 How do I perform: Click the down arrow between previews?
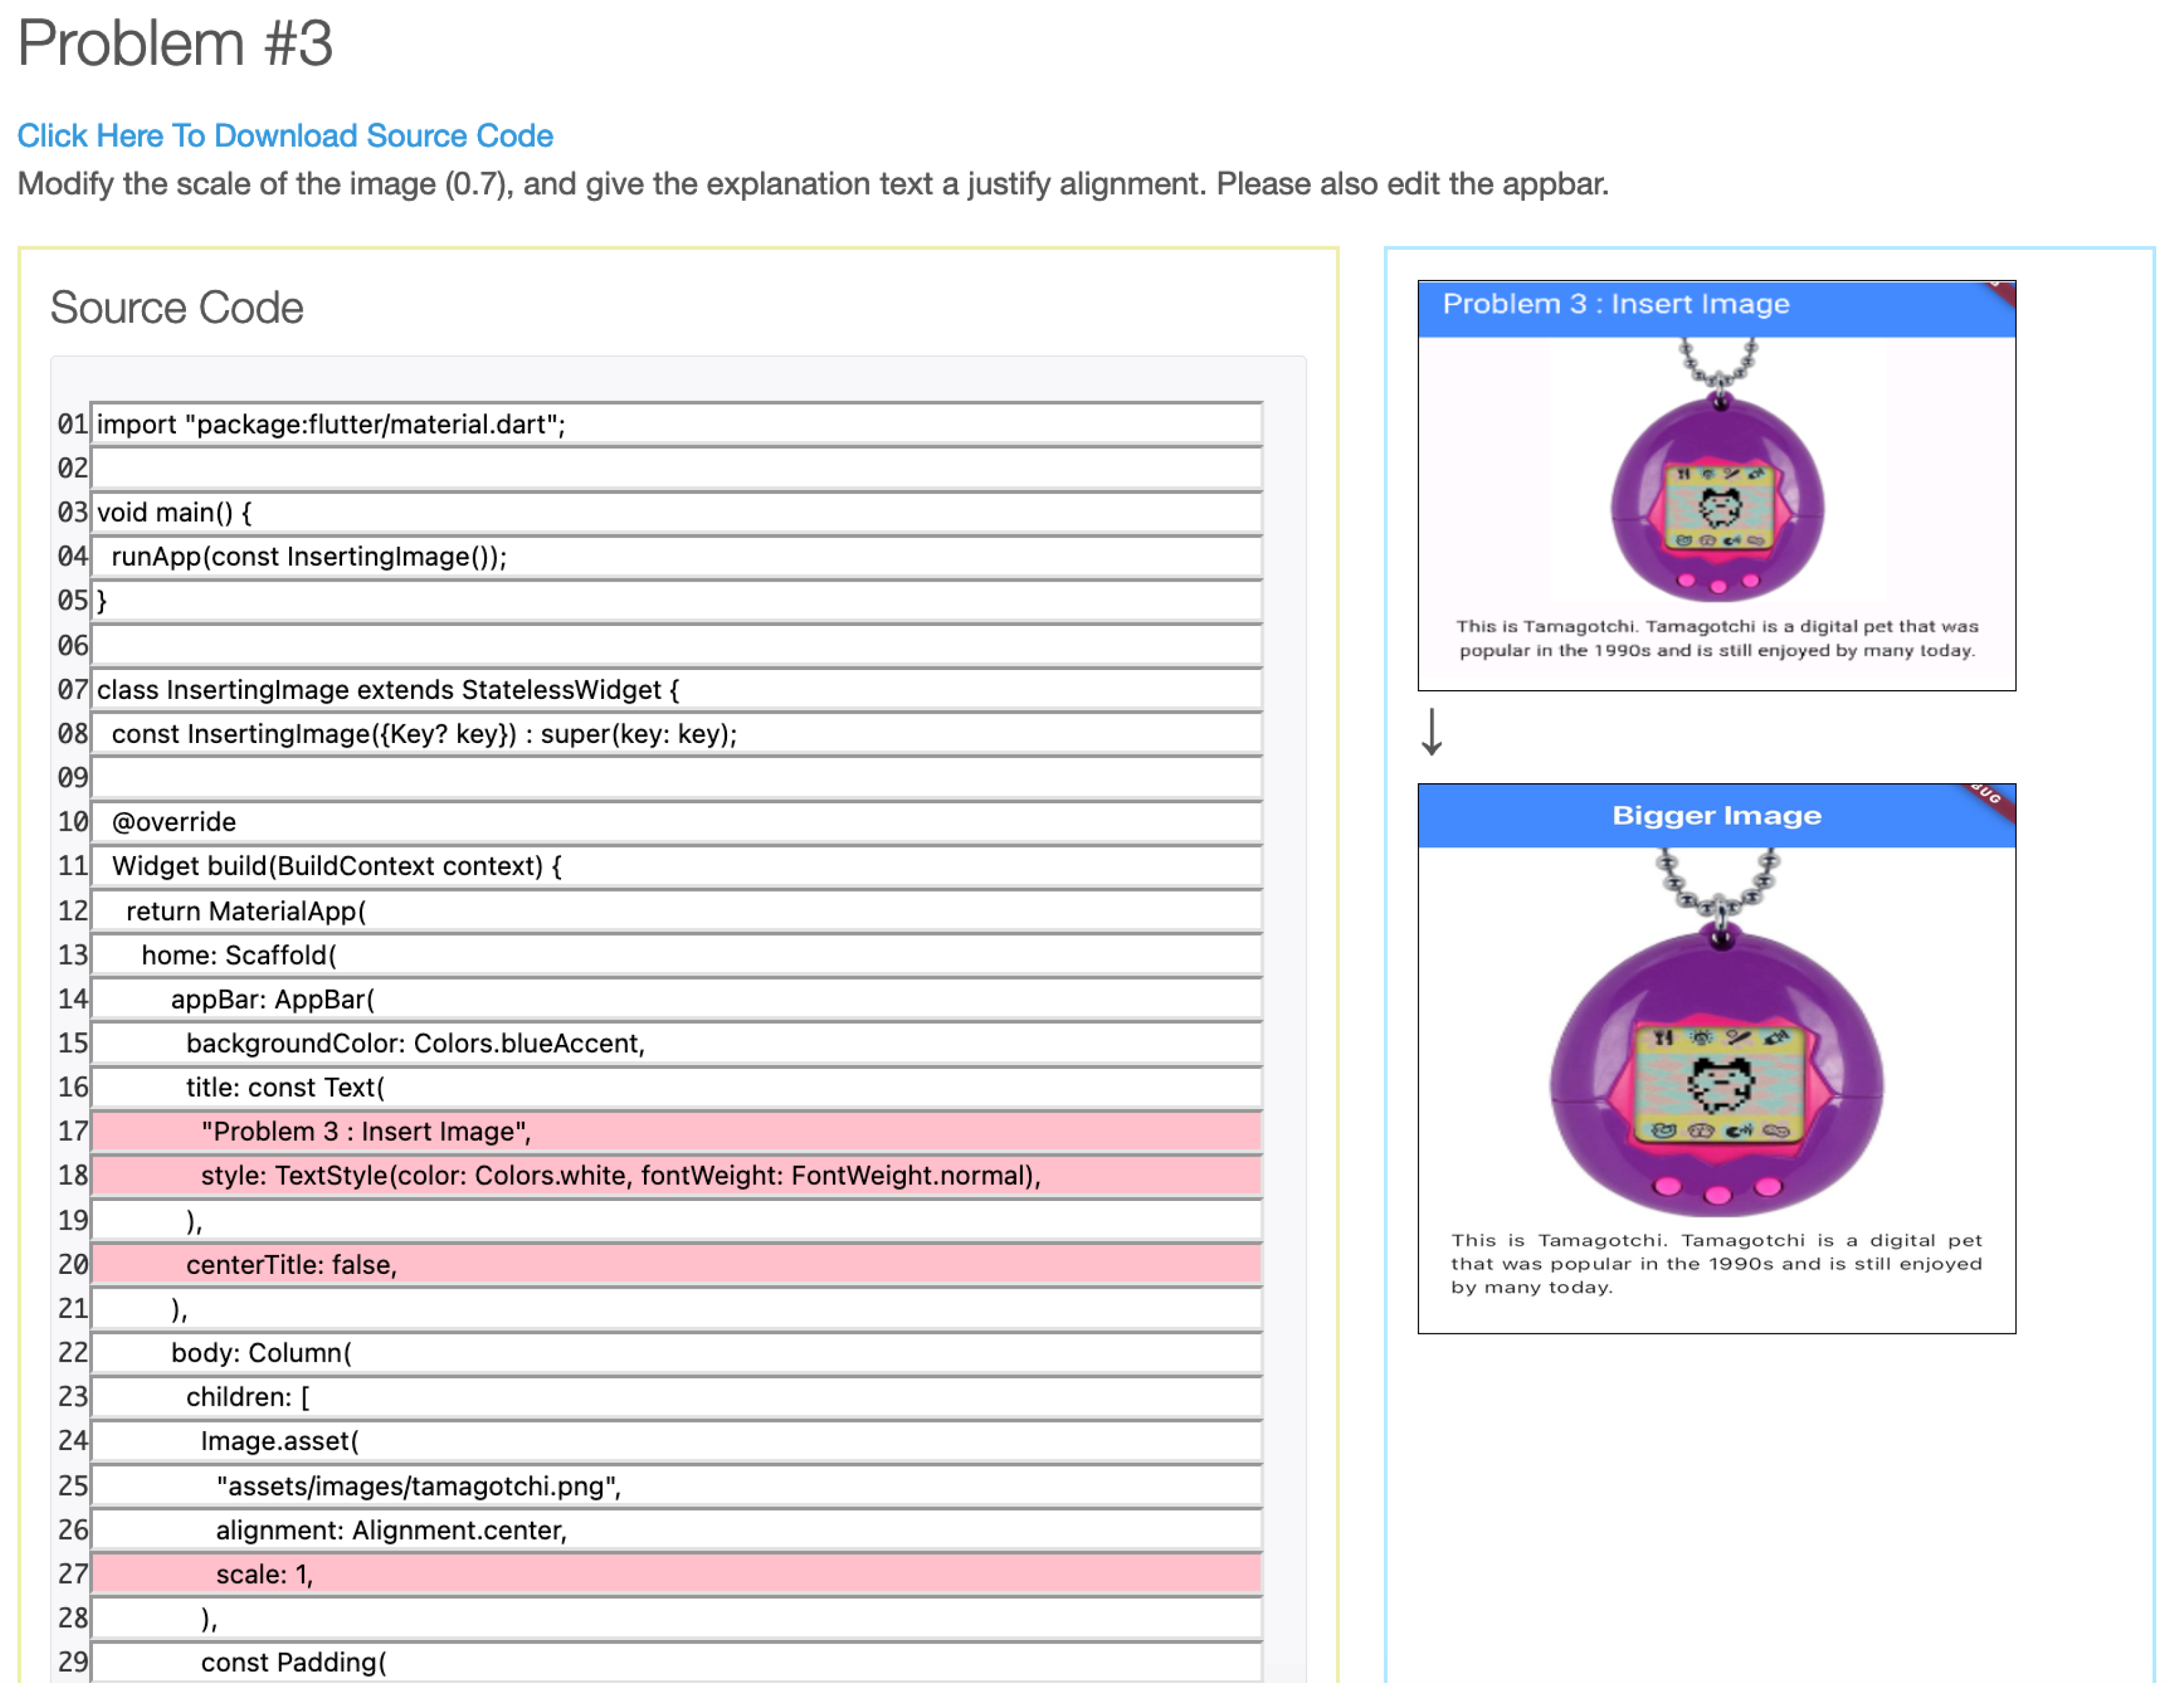point(1433,732)
